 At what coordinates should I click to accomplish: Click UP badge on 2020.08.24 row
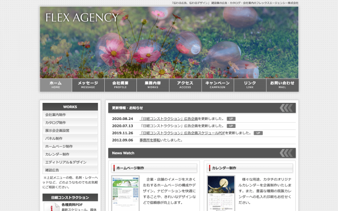[231, 119]
